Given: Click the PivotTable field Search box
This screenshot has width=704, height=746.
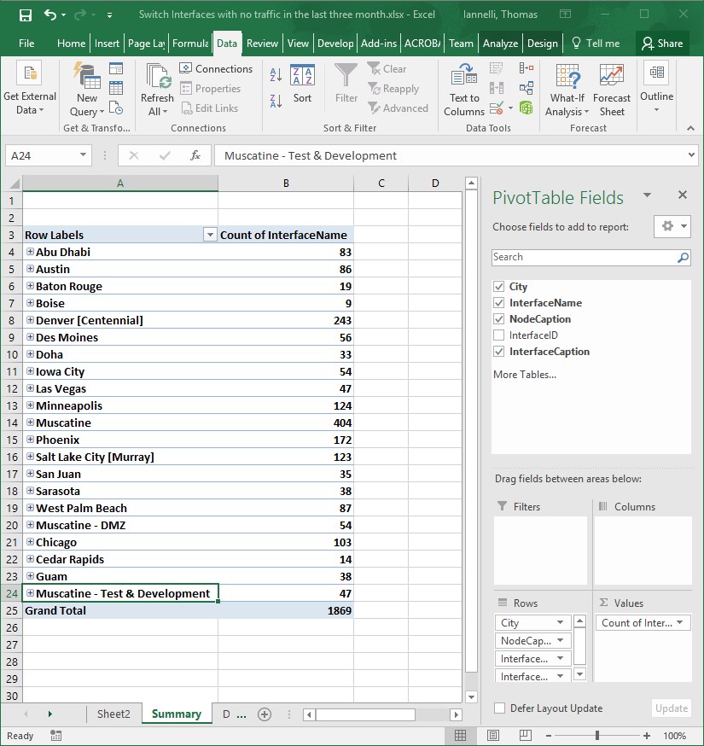Looking at the screenshot, I should point(584,257).
